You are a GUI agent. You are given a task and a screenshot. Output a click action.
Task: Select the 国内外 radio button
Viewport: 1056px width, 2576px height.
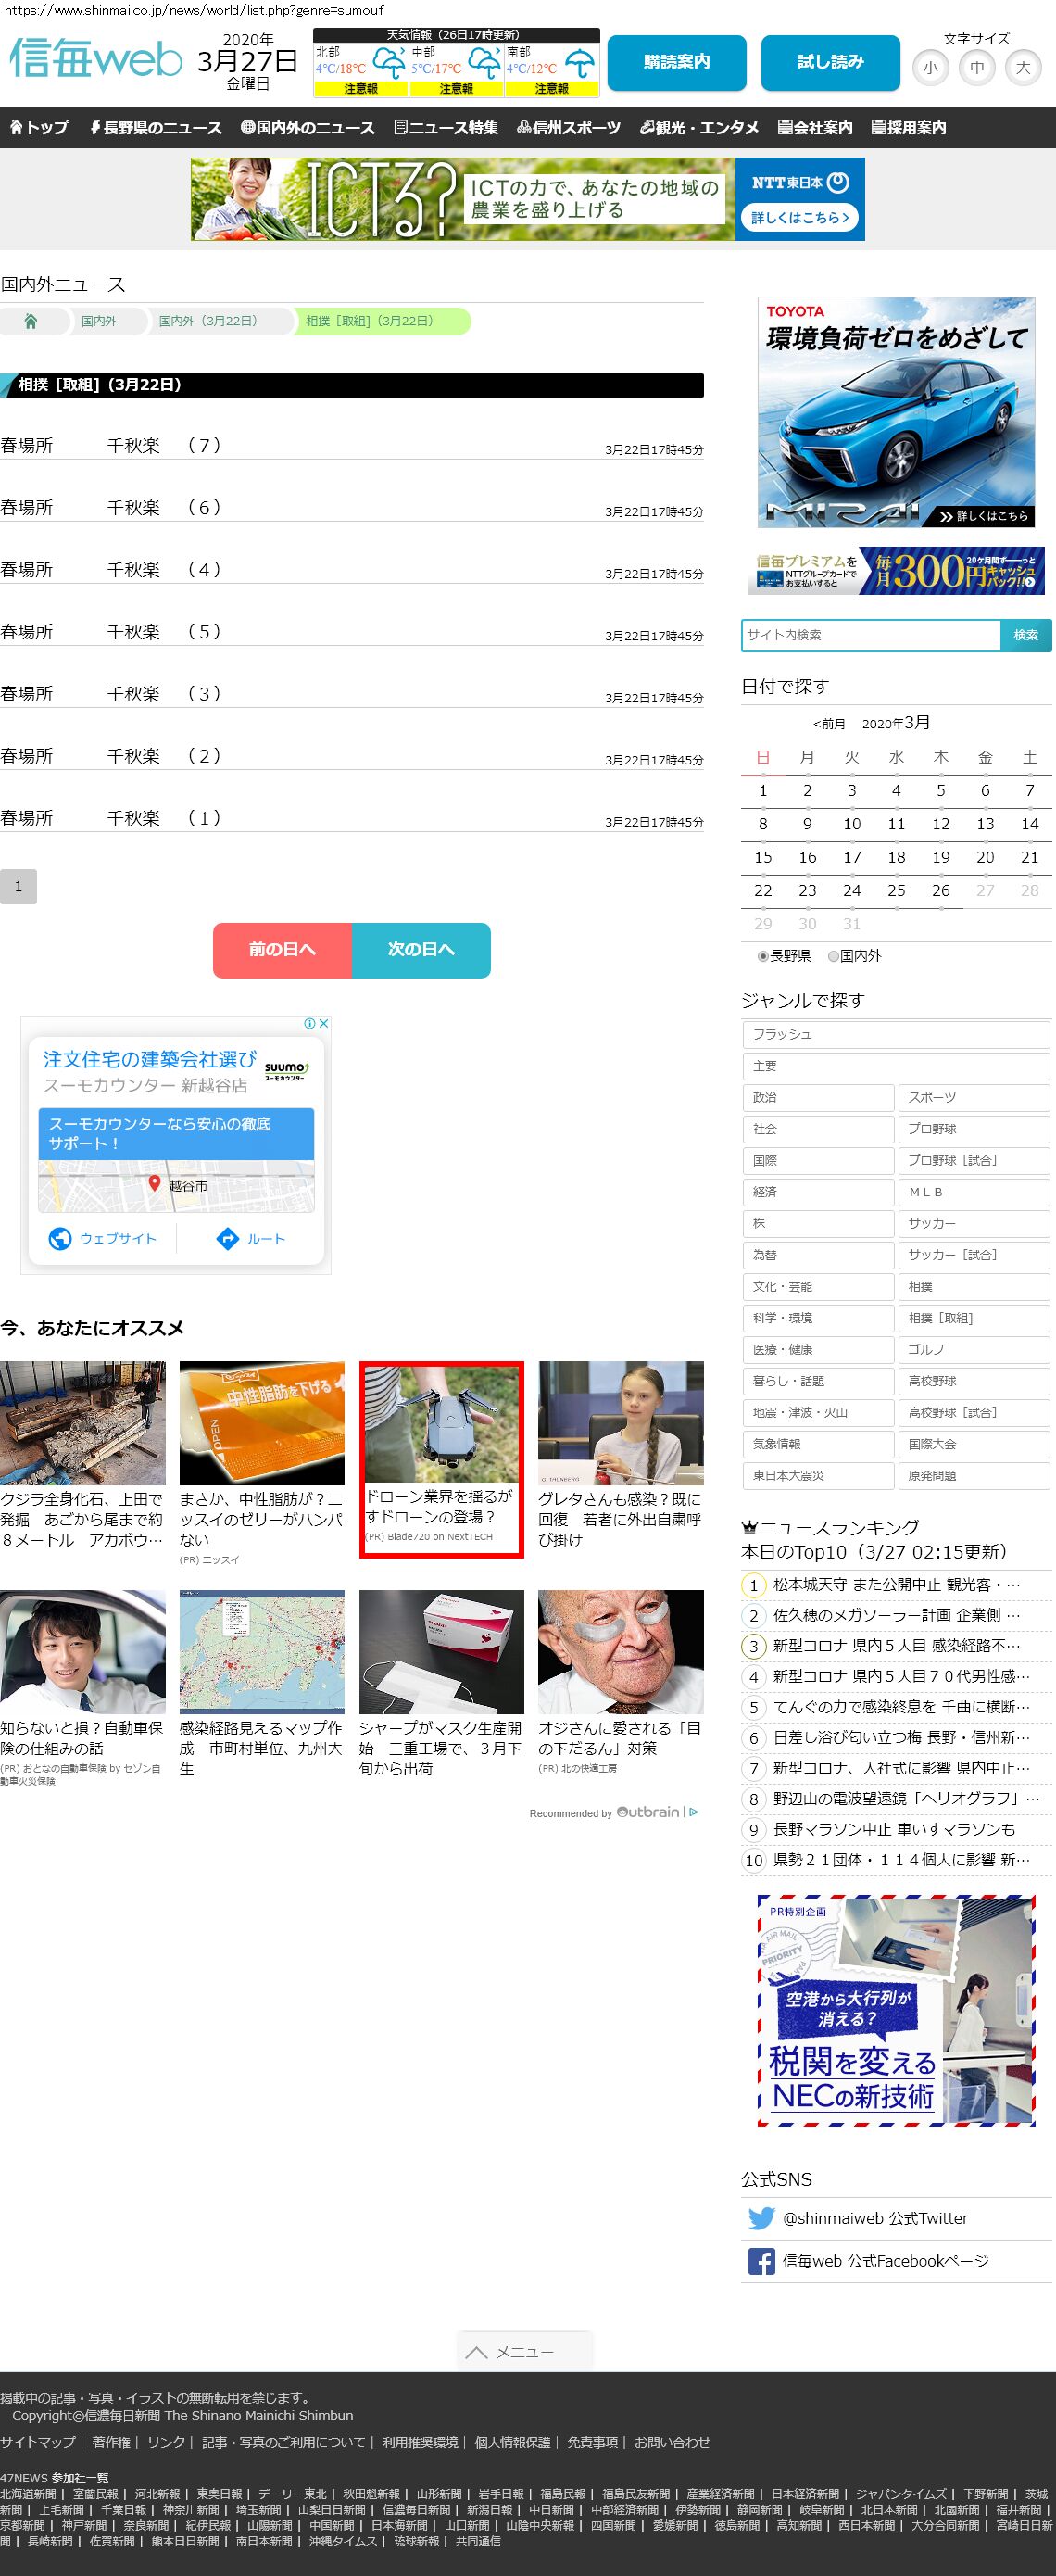tap(833, 956)
